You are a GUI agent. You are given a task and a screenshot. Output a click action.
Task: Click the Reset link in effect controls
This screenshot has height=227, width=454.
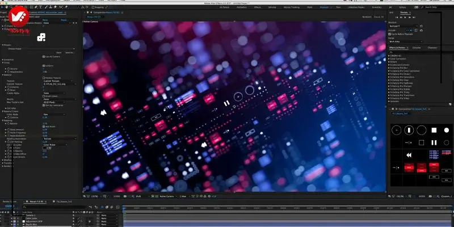(x=45, y=20)
